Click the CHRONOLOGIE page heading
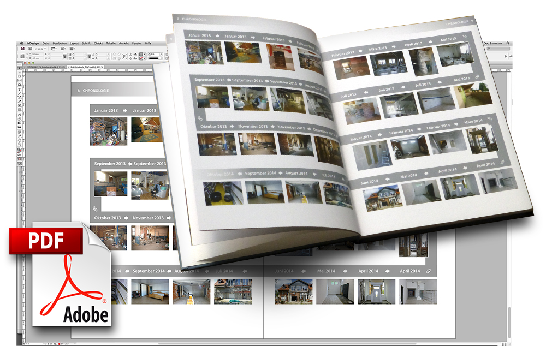 tap(96, 91)
